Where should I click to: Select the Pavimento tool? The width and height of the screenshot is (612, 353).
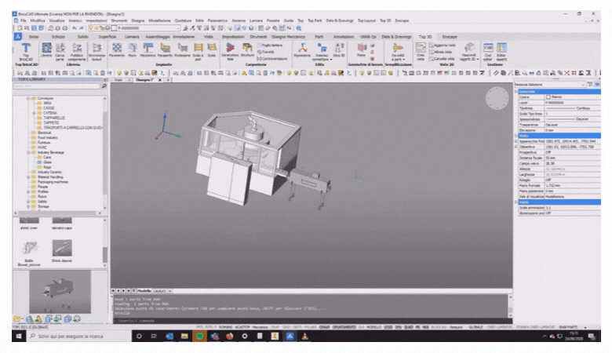117,49
